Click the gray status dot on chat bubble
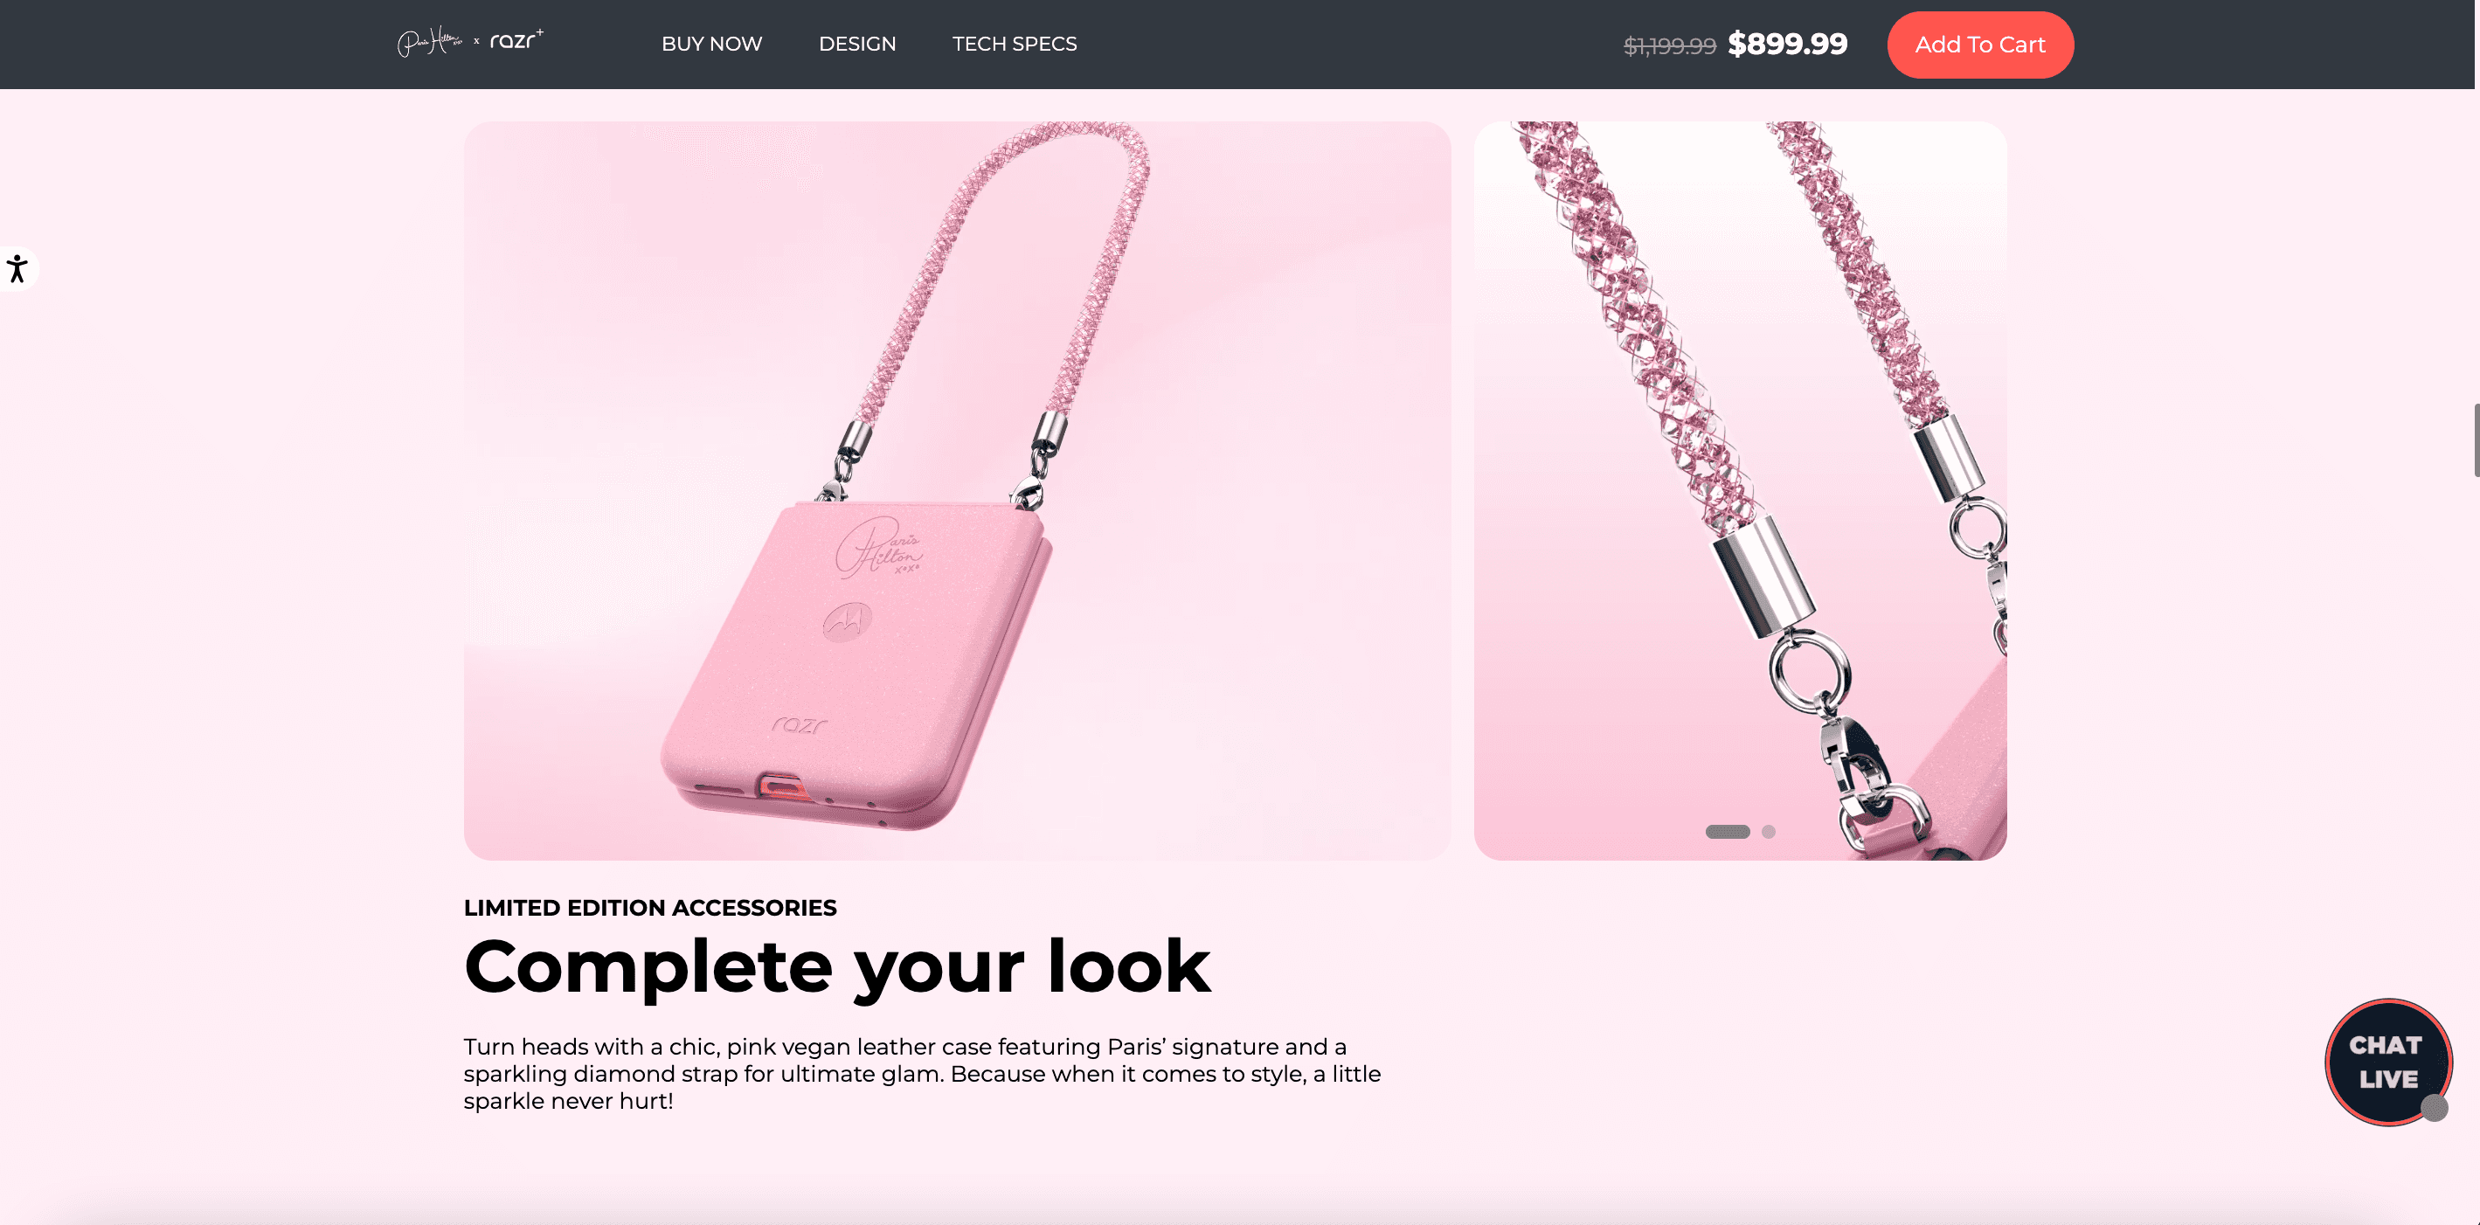 point(2435,1108)
